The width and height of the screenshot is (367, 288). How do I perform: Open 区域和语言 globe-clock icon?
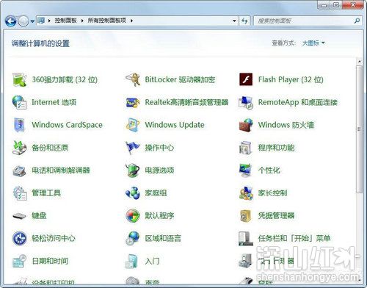133,238
